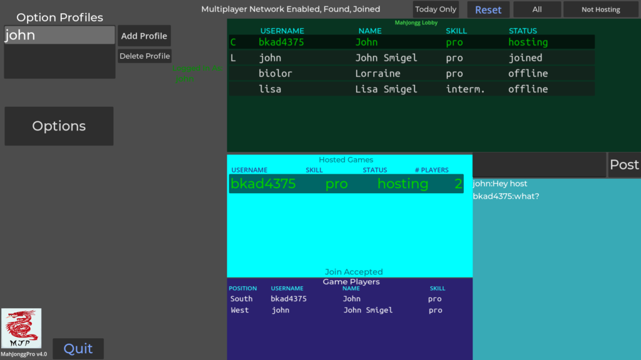Click the USERNAME column header in lobby

282,31
